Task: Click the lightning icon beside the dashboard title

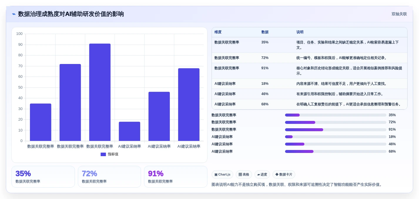Action: pos(14,14)
